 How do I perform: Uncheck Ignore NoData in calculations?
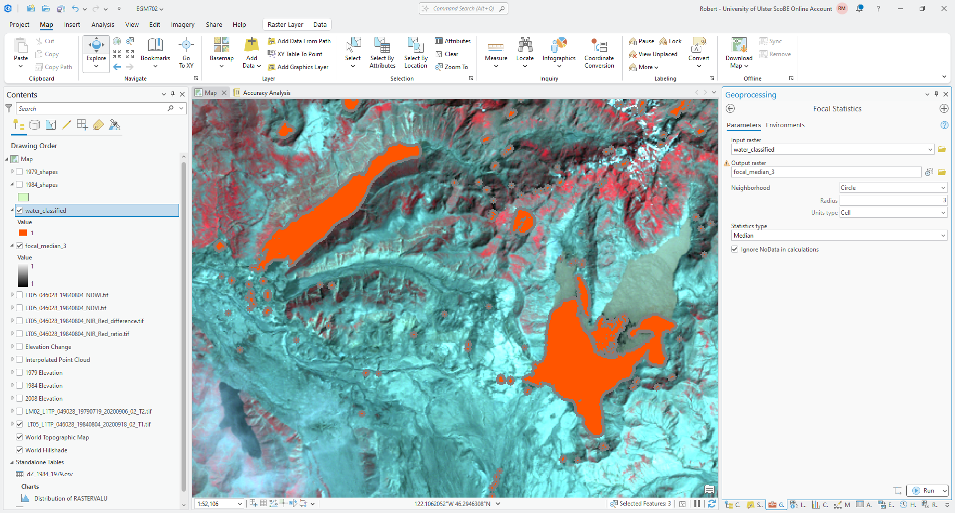pyautogui.click(x=735, y=250)
